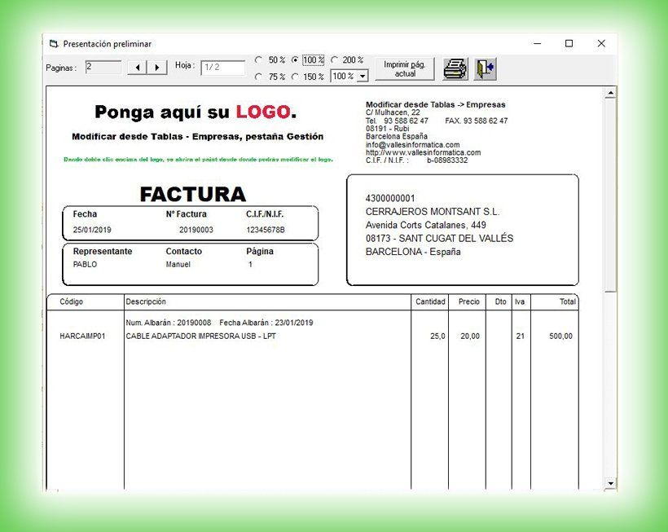Viewport: 668px width, 532px height.
Task: Click invoice date 25/01/2019
Action: tap(92, 230)
